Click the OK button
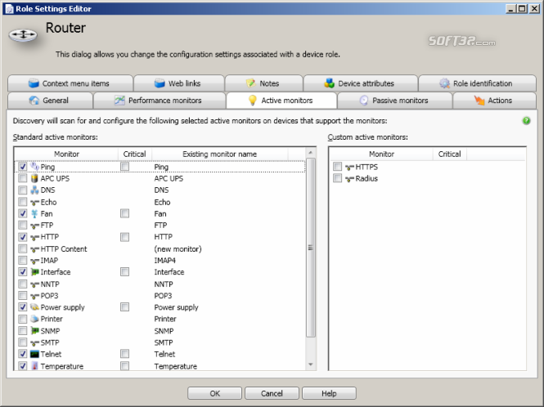This screenshot has height=407, width=544. click(x=215, y=393)
